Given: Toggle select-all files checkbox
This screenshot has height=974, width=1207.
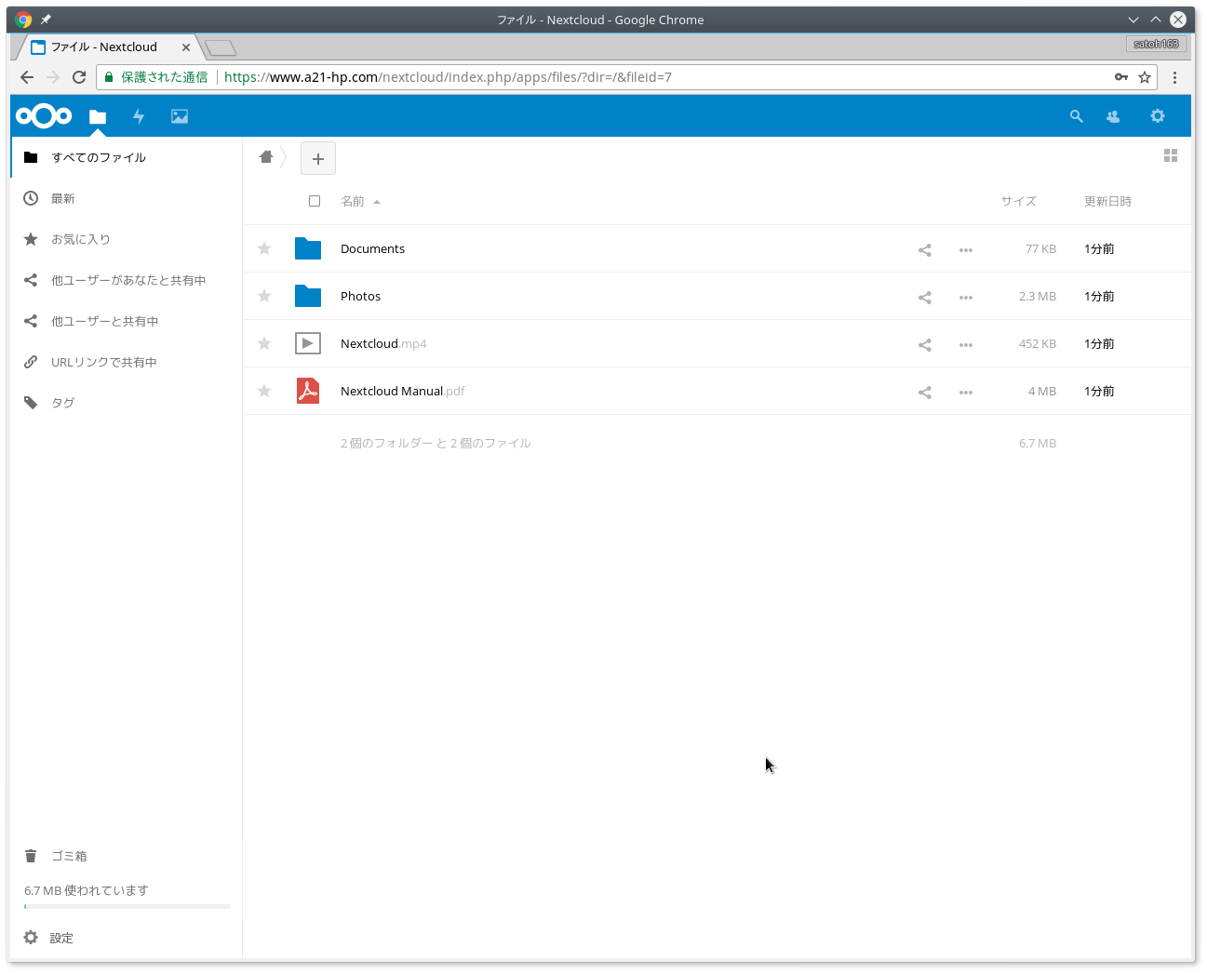Looking at the screenshot, I should click(315, 201).
